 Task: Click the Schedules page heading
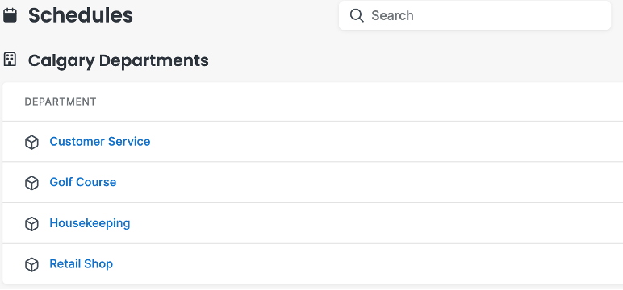tap(81, 16)
